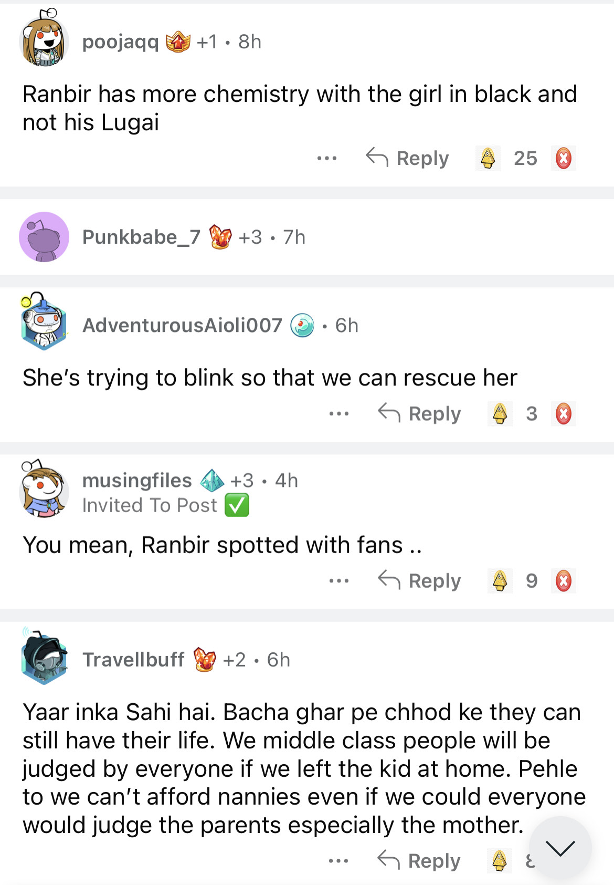Screen dimensions: 614x885
Task: Upvote Travellbuff's comment about nannies
Action: coord(500,860)
